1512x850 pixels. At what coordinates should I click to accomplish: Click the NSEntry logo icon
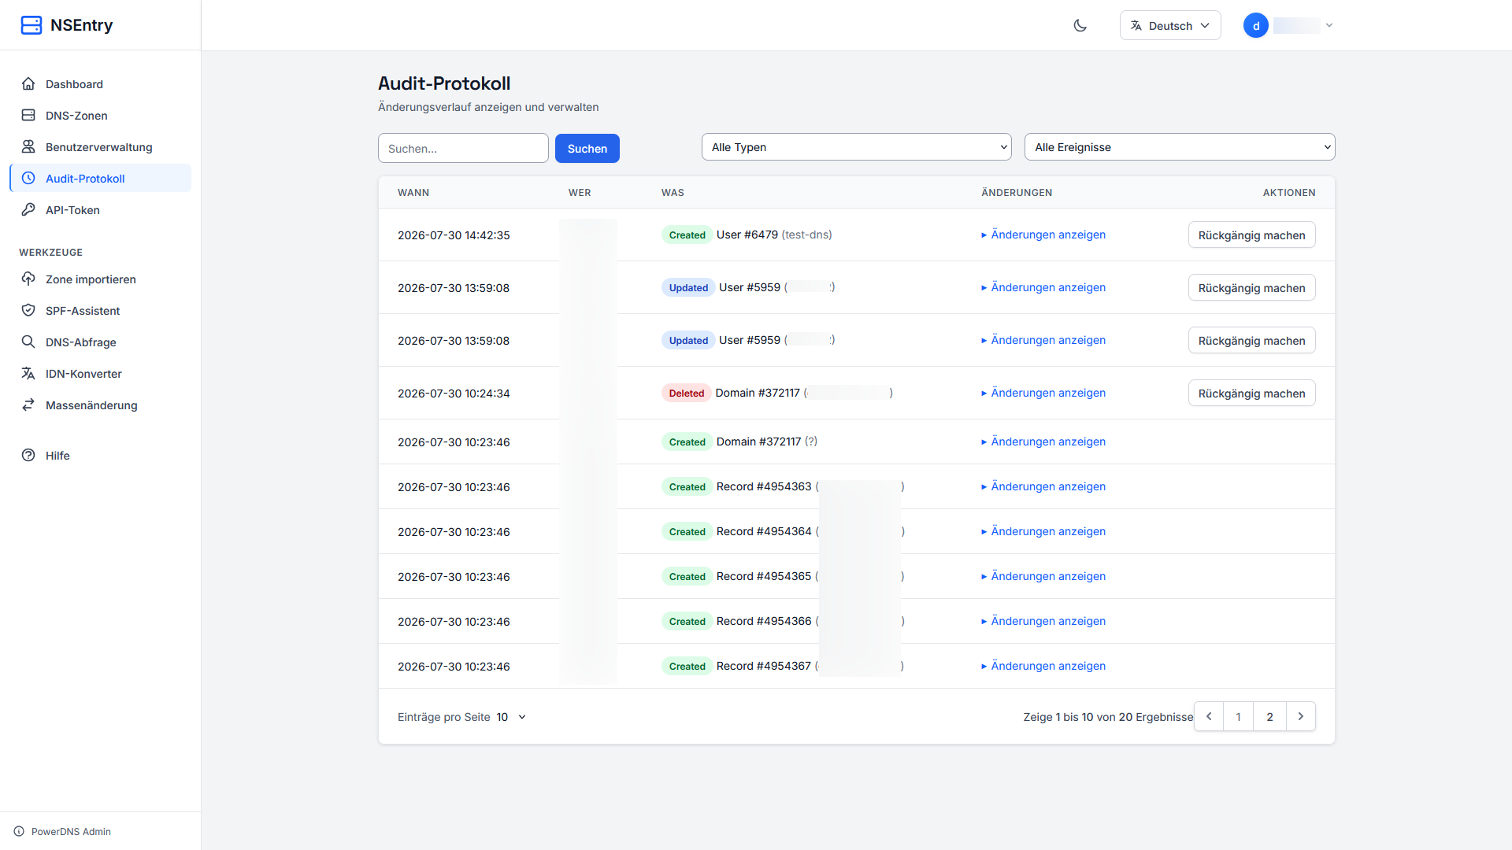point(31,25)
